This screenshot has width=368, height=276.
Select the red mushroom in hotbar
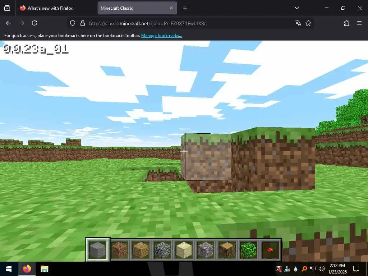point(270,250)
